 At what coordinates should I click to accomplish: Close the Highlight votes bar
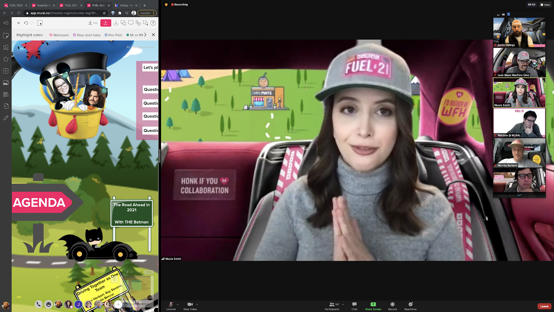coord(153,35)
